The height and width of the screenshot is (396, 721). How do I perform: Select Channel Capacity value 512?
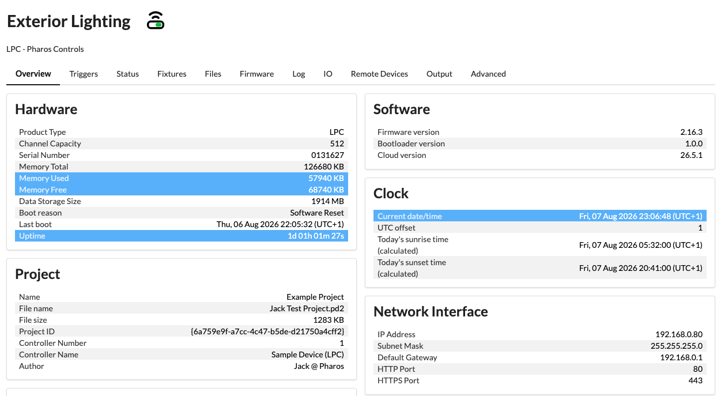coord(337,144)
